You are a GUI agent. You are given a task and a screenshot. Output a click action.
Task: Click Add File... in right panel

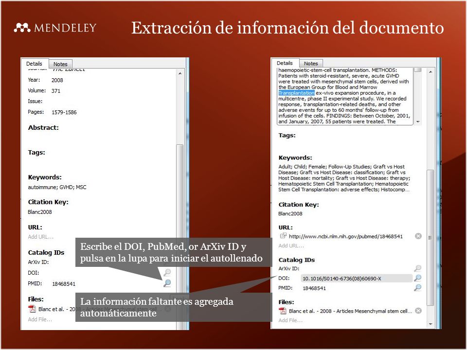tap(290, 320)
